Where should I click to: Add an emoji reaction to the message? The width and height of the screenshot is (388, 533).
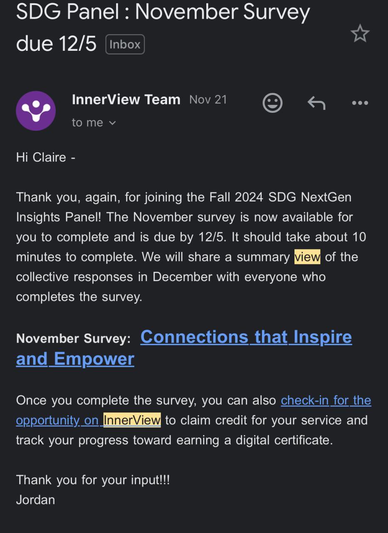272,102
